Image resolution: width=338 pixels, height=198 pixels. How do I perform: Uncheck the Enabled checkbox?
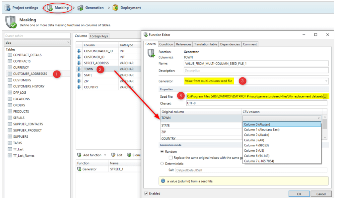click(146, 193)
